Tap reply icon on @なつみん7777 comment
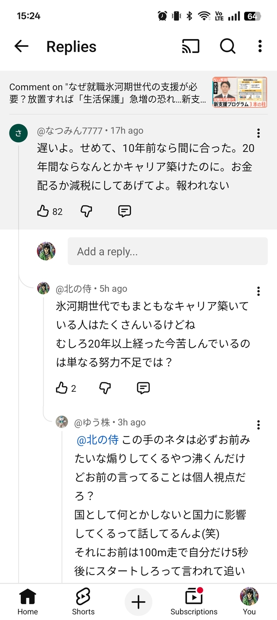Viewport: 277px width, 620px height. (x=125, y=211)
